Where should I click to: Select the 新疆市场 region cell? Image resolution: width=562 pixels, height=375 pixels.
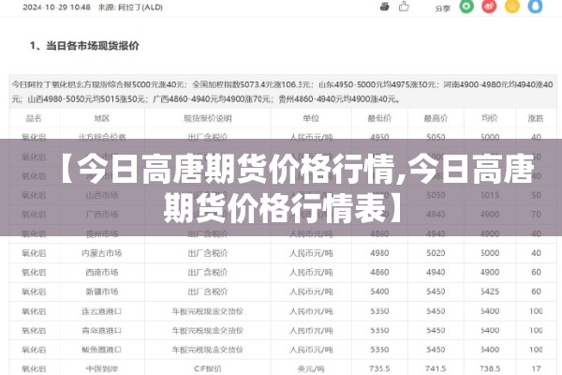point(102,292)
